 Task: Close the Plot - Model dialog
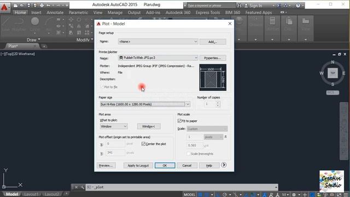click(x=230, y=24)
